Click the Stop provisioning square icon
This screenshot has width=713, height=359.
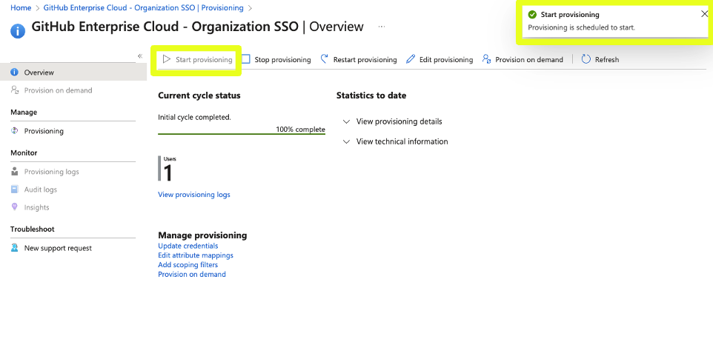pos(246,59)
